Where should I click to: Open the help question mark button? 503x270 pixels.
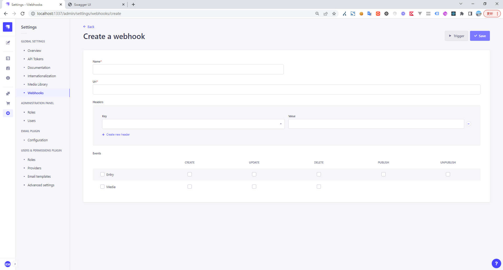(496, 263)
